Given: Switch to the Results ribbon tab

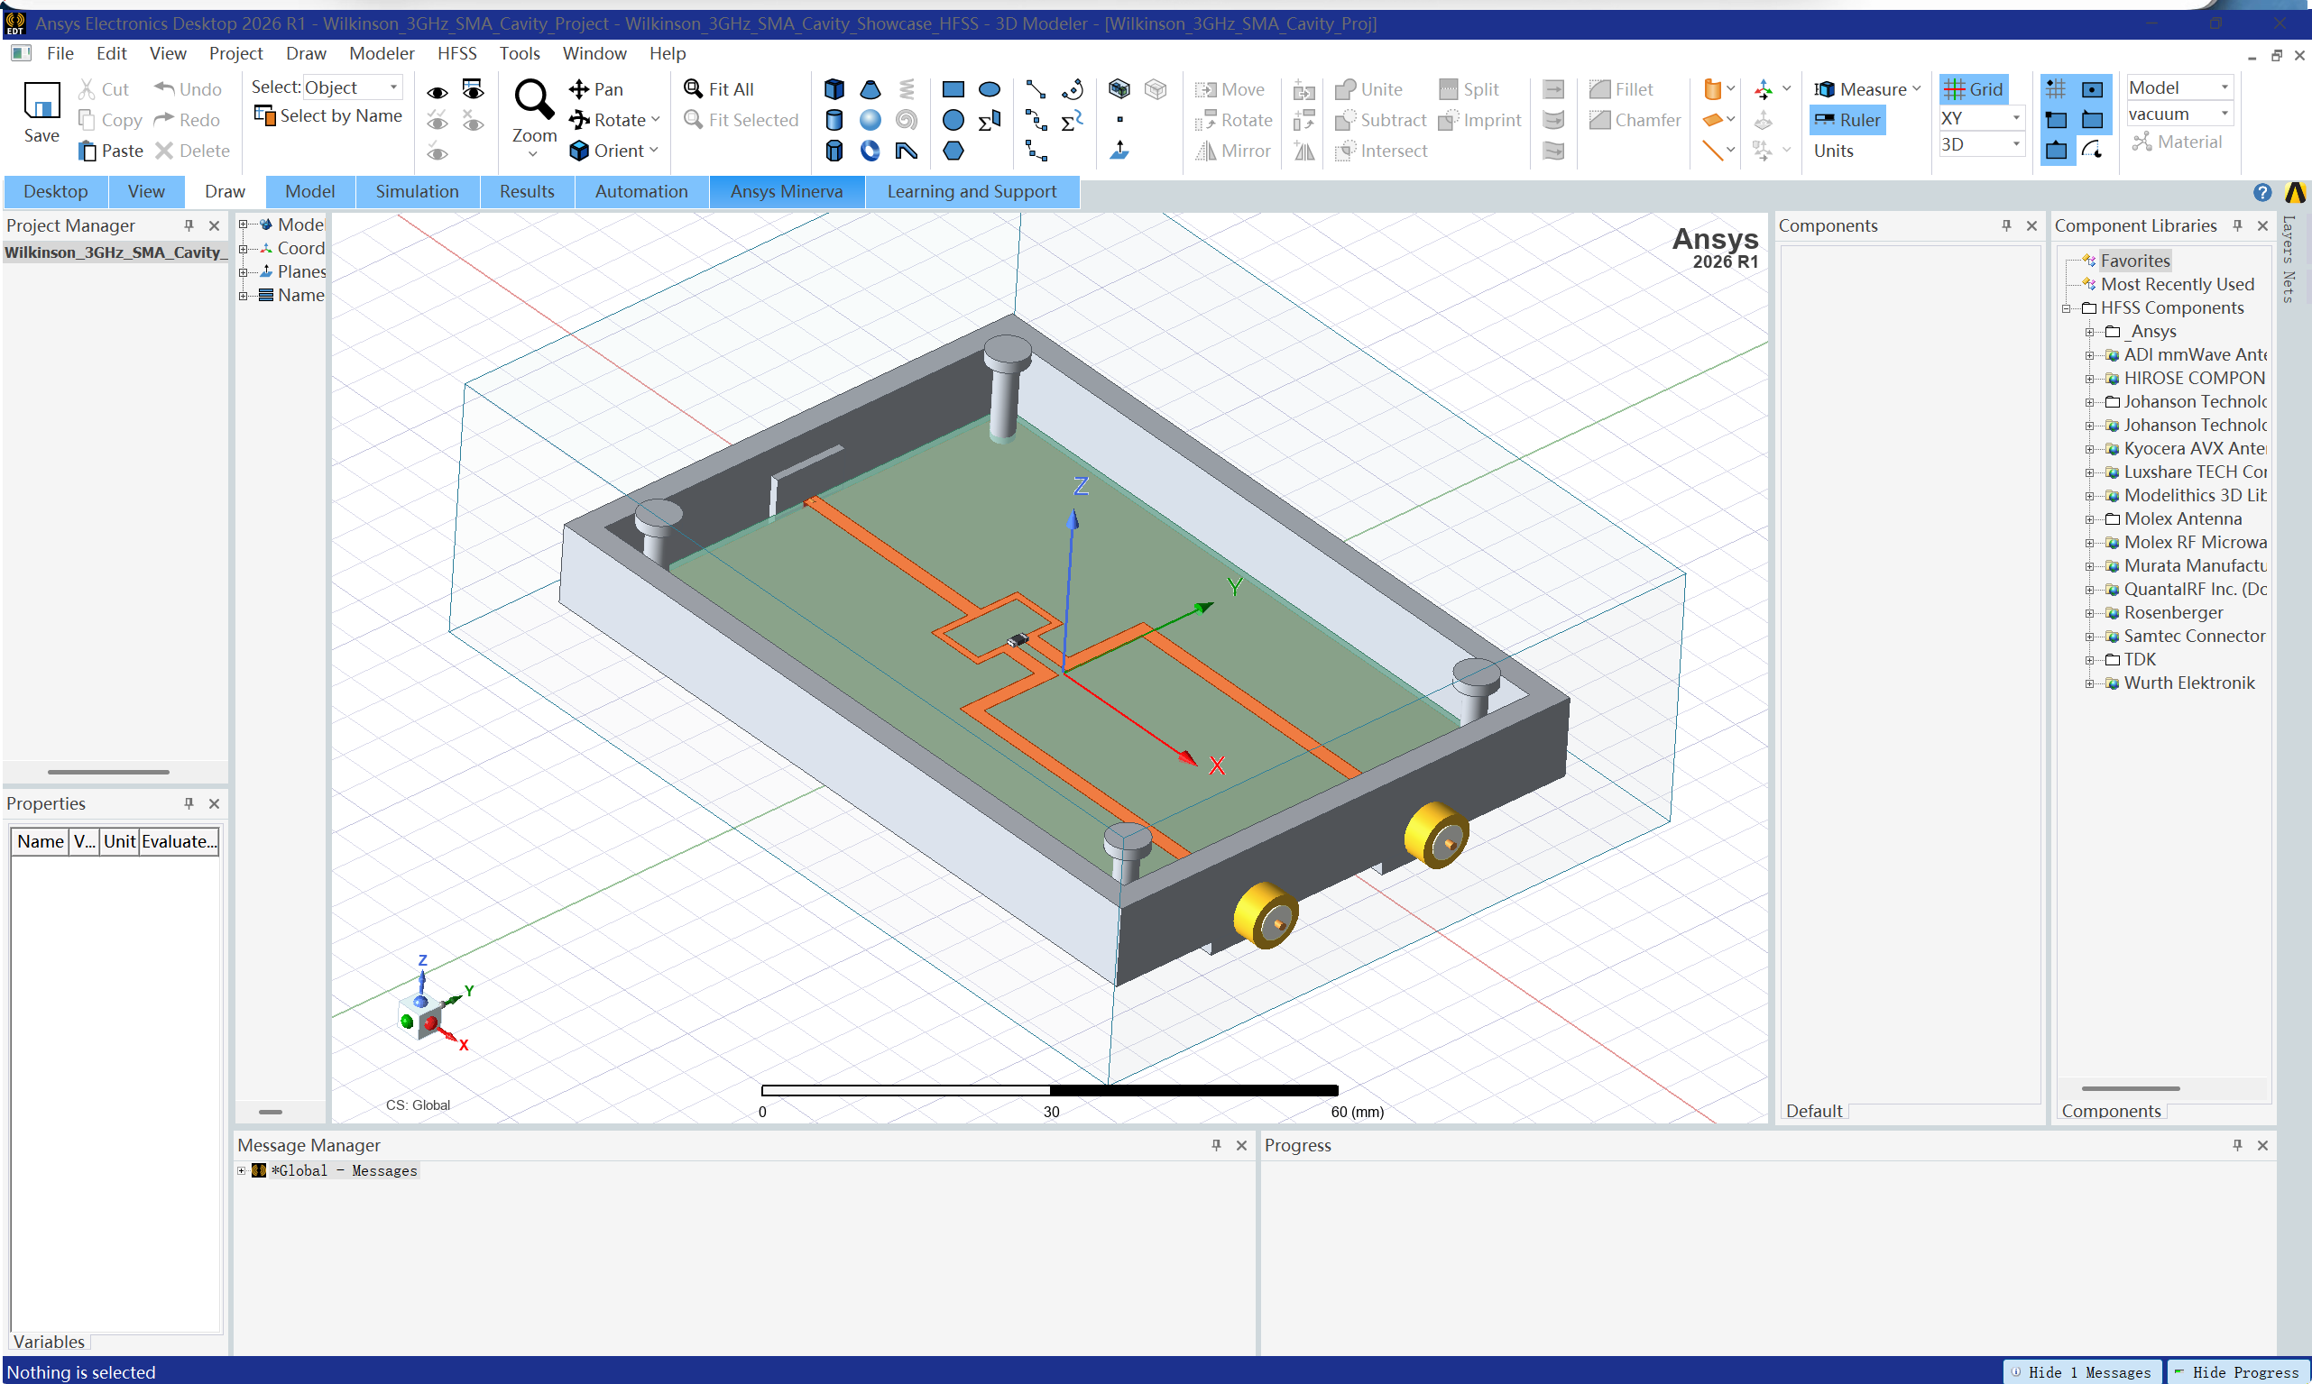Looking at the screenshot, I should (527, 191).
